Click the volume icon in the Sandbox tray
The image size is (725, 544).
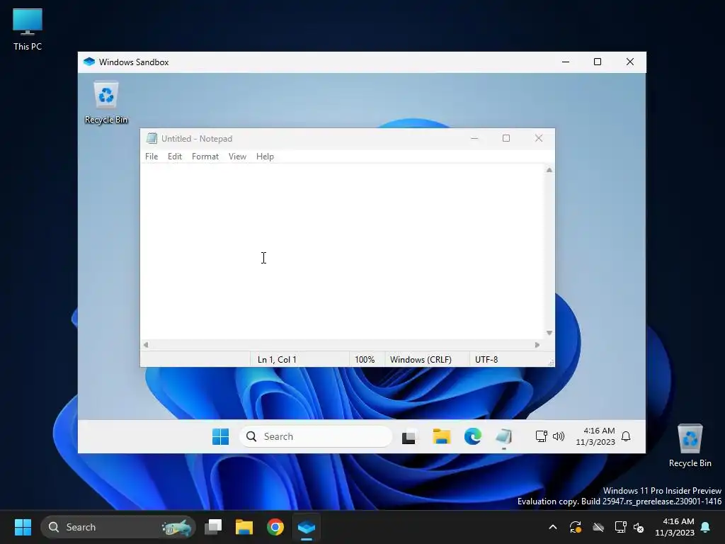point(559,436)
